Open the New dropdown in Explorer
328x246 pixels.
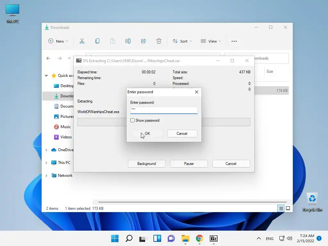coord(58,41)
